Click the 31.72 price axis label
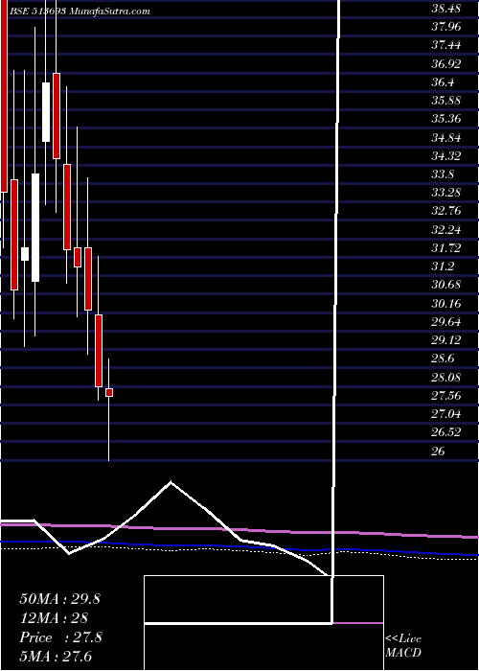Screen dimensions: 479x671 446,247
